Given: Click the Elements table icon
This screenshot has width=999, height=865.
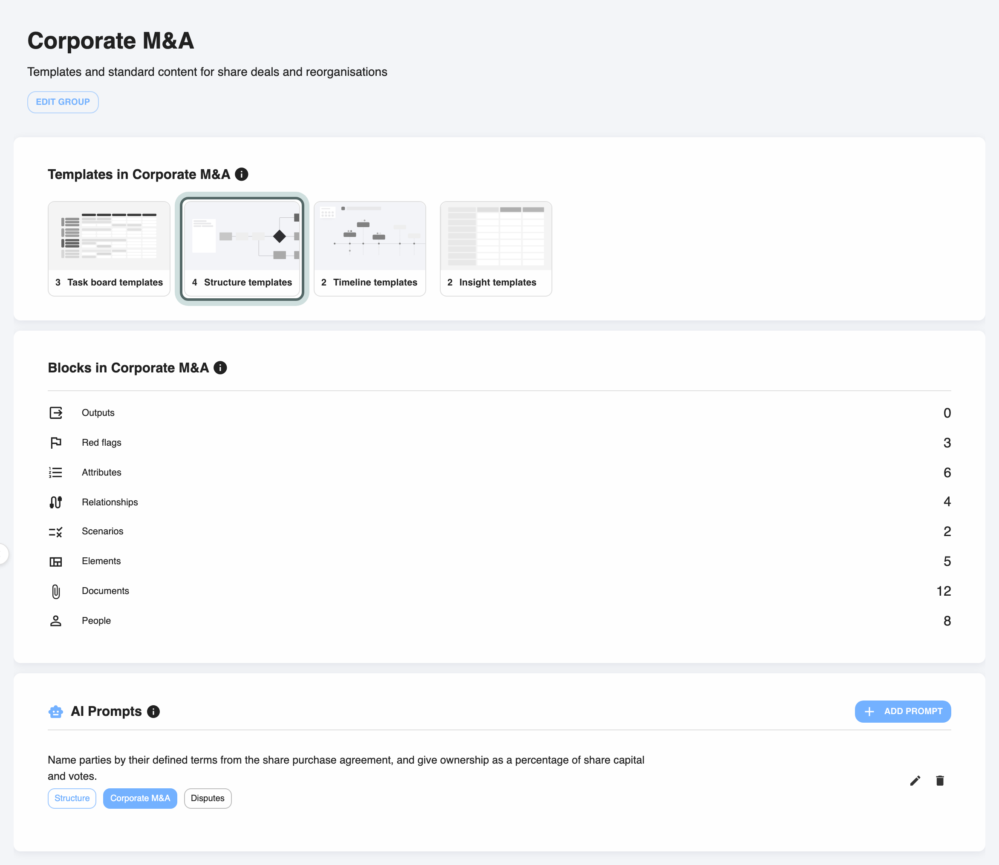Looking at the screenshot, I should click(x=56, y=562).
